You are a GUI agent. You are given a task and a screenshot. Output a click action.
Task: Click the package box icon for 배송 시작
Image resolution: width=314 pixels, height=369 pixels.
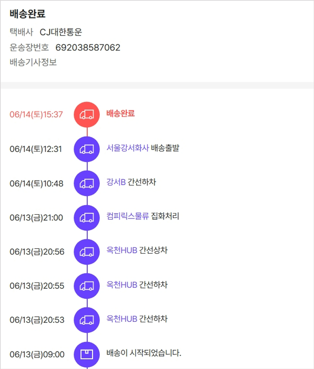(x=87, y=354)
